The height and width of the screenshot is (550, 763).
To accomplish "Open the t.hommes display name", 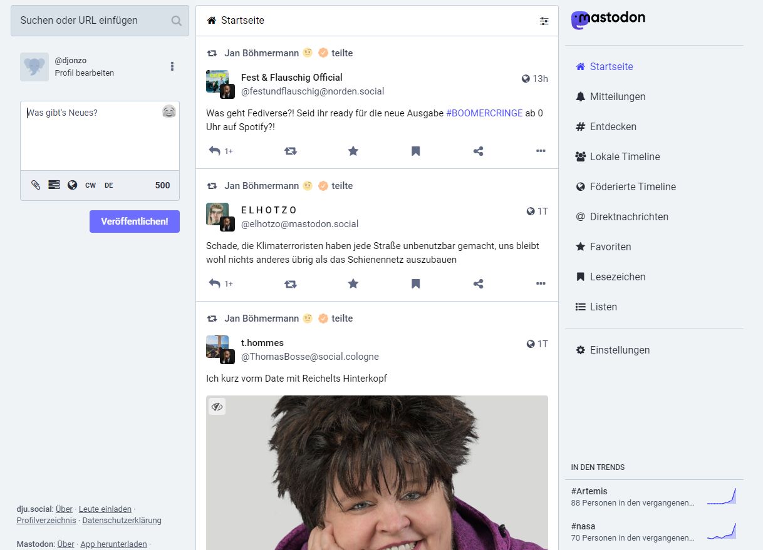I will [262, 343].
